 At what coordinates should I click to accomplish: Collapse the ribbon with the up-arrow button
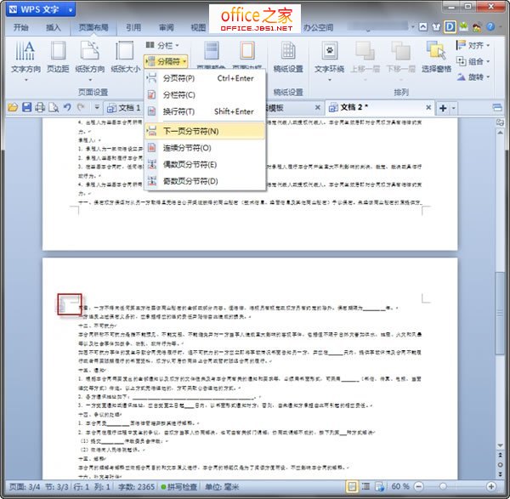coord(422,27)
